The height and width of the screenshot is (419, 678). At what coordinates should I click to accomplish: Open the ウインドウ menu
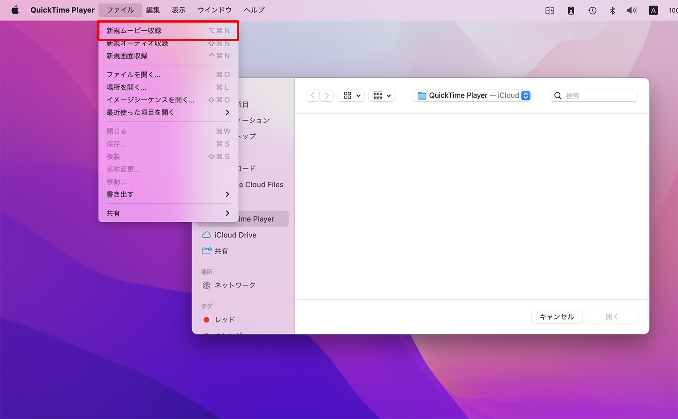click(x=215, y=10)
